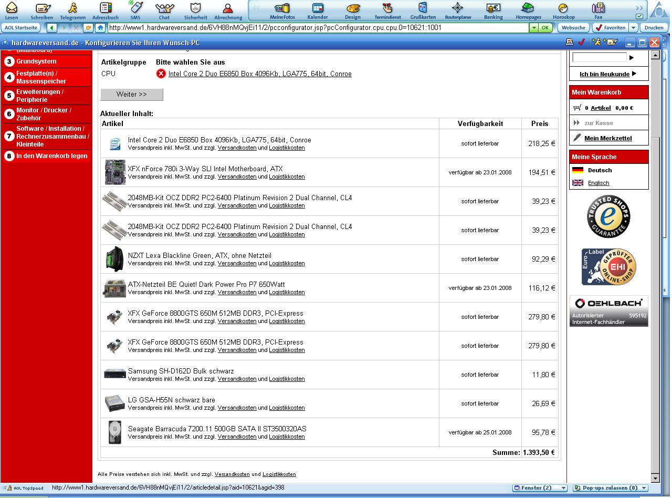Select step 7 Software / Installation
This screenshot has width=672, height=498.
[47, 136]
